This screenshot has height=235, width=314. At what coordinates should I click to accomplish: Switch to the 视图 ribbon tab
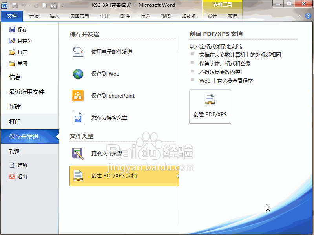coord(166,16)
